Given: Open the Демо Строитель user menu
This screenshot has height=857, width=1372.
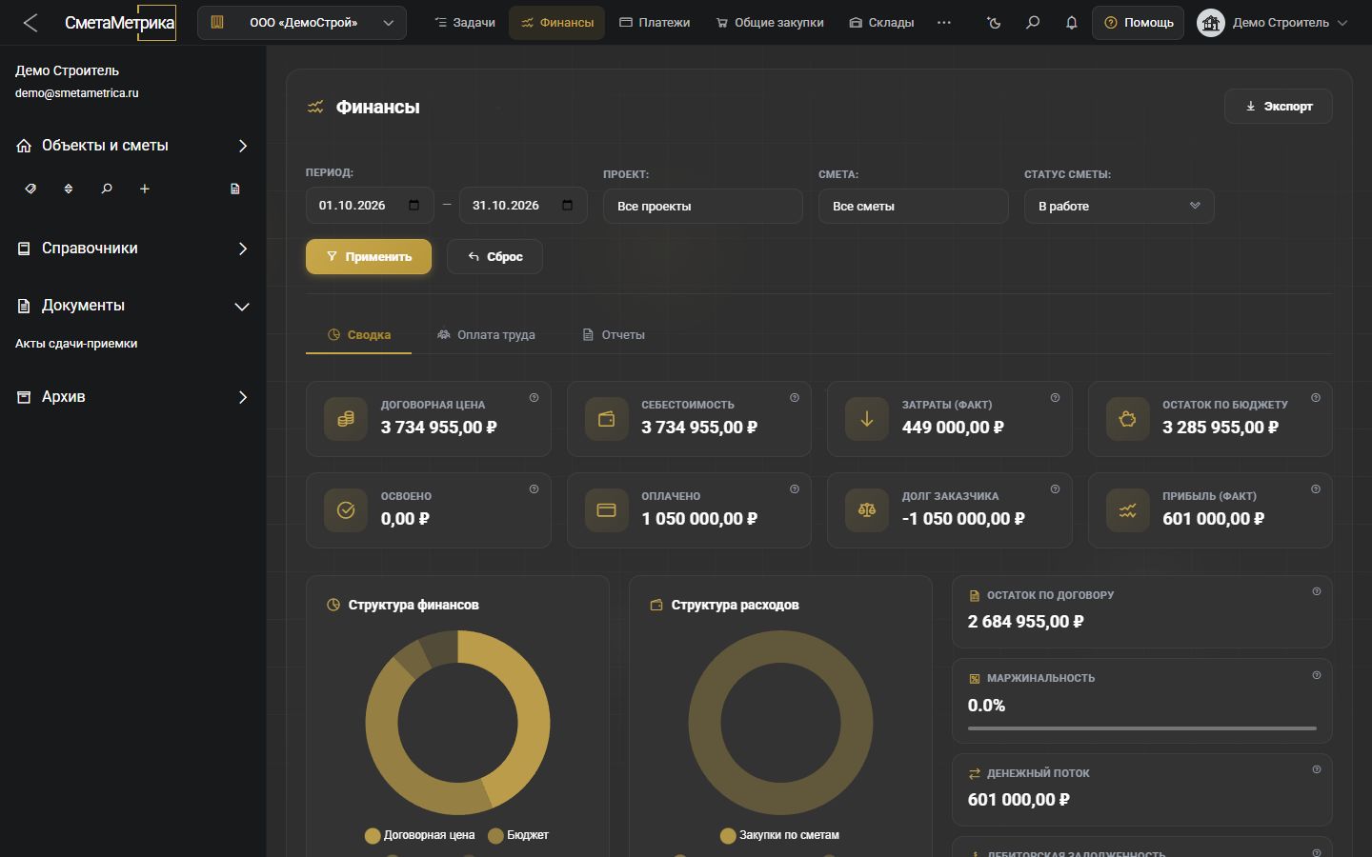Looking at the screenshot, I should tap(1273, 23).
